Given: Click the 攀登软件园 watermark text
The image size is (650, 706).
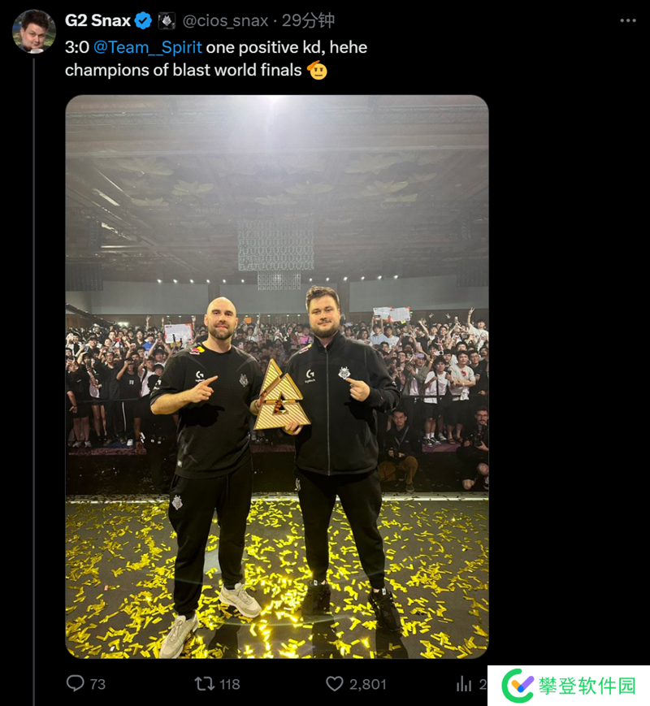Looking at the screenshot, I should 587,687.
